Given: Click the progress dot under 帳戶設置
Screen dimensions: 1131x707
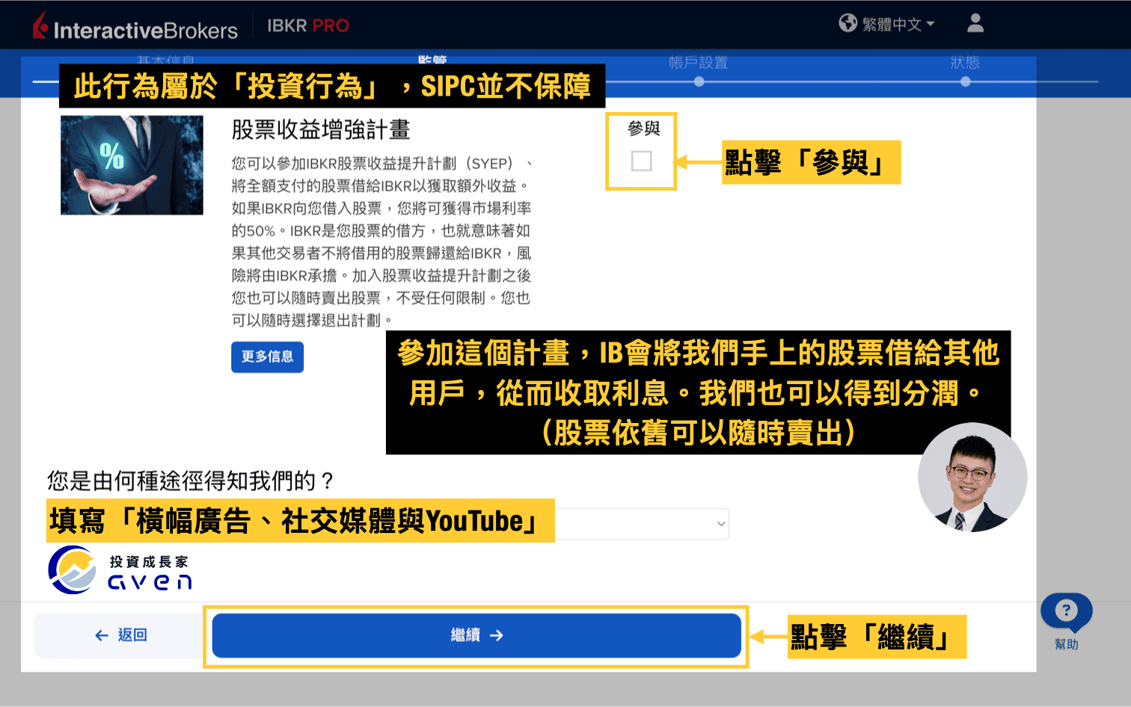Looking at the screenshot, I should tap(699, 81).
